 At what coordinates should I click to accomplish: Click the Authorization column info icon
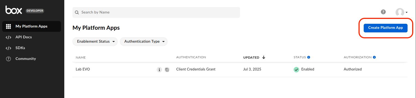point(374,57)
